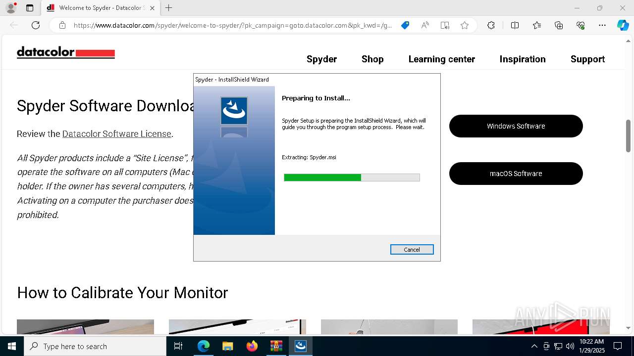Open the Favorites list
Viewport: 634px width, 356px height.
pyautogui.click(x=537, y=25)
